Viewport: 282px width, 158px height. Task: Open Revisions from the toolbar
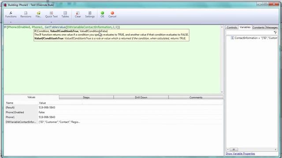pyautogui.click(x=26, y=14)
